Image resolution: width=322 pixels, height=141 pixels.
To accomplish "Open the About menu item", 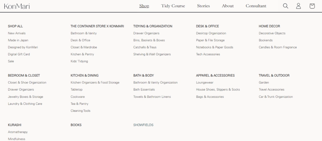I will [x=228, y=6].
